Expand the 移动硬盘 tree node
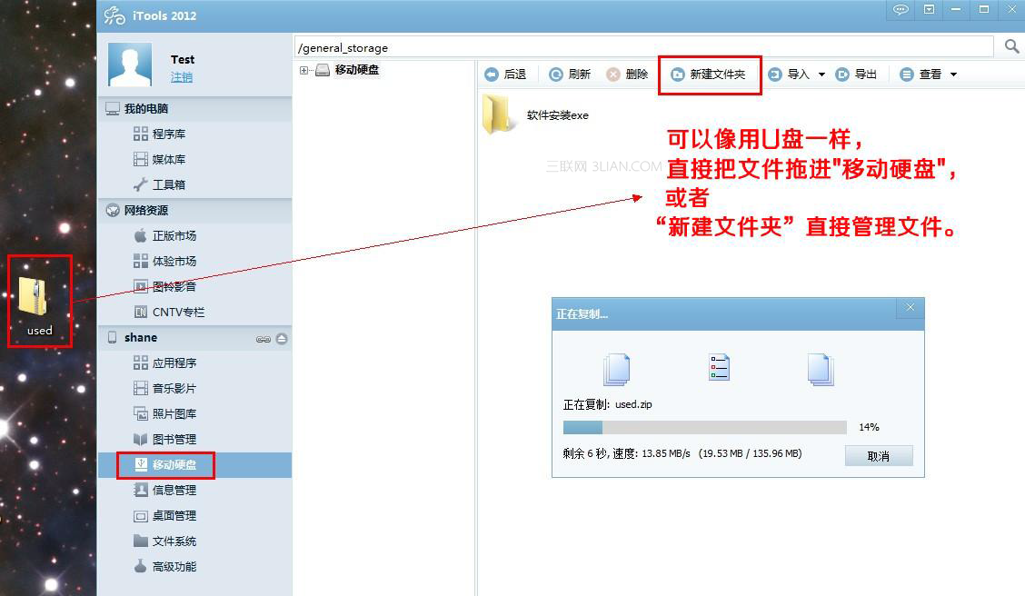The width and height of the screenshot is (1025, 596). 304,69
